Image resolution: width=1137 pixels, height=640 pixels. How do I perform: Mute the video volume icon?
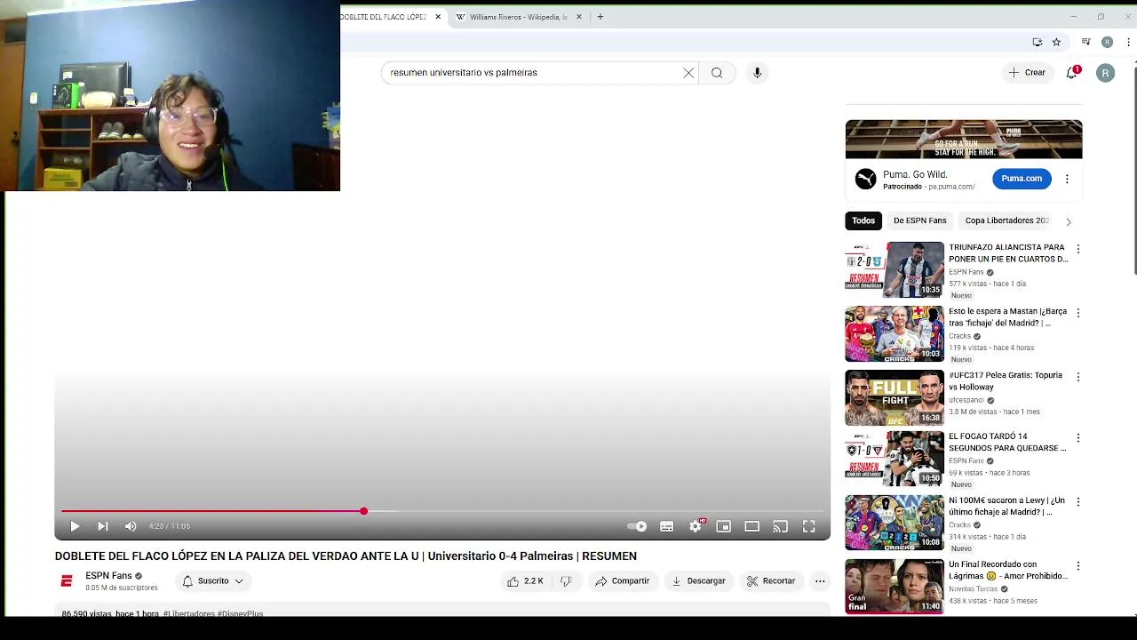point(131,526)
